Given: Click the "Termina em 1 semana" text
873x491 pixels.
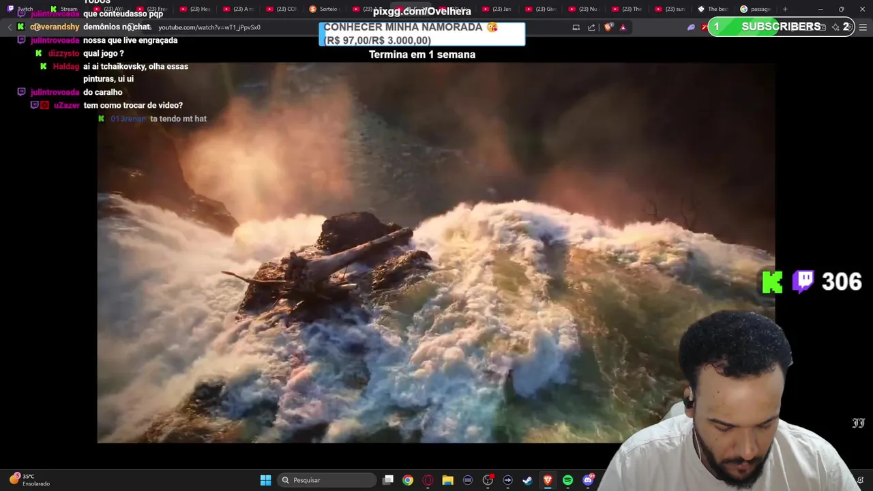Looking at the screenshot, I should (x=422, y=55).
